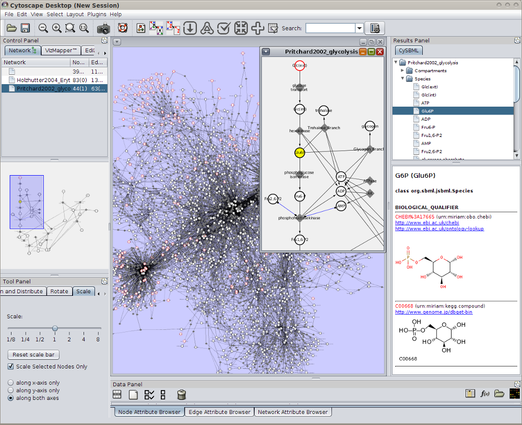The width and height of the screenshot is (522, 425).
Task: Select ATP species in tree
Action: pyautogui.click(x=425, y=103)
